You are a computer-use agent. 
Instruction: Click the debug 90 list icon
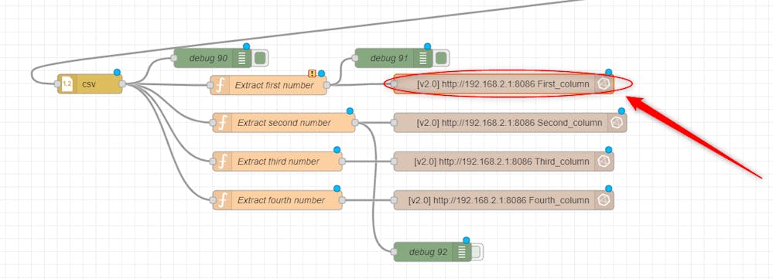point(241,58)
